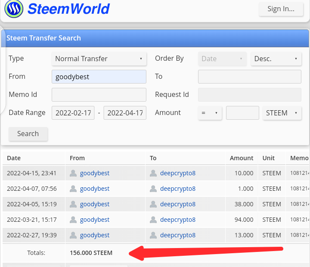Focus the Amount value input field

click(x=242, y=113)
